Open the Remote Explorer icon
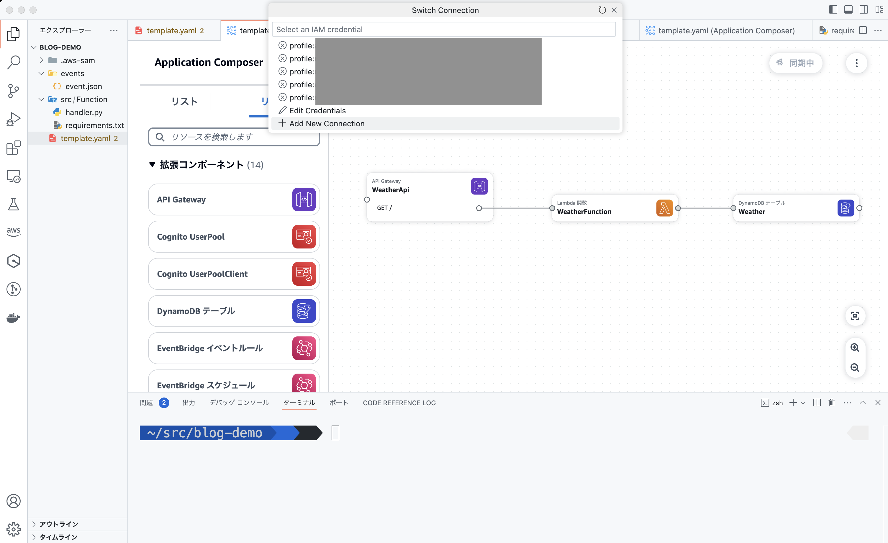 14,177
